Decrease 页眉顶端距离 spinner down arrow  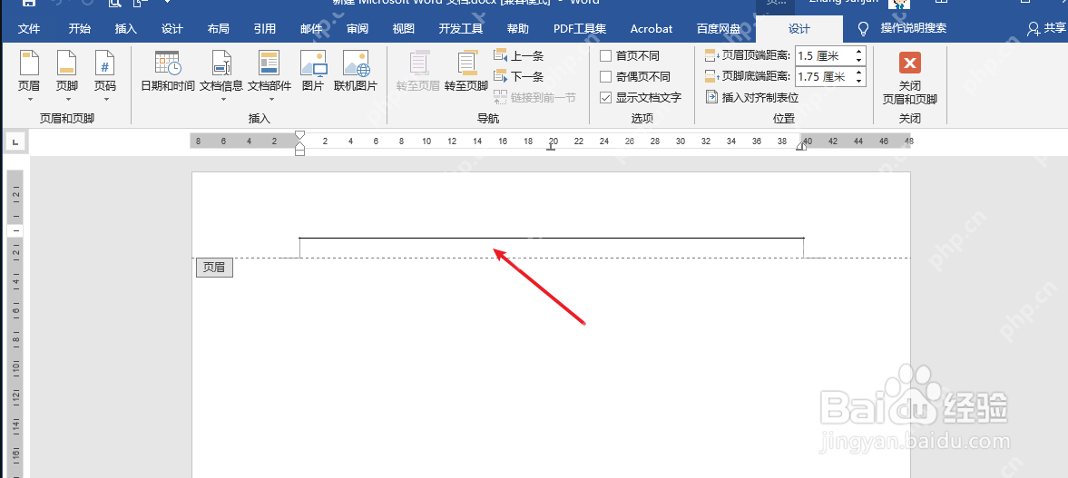[858, 60]
